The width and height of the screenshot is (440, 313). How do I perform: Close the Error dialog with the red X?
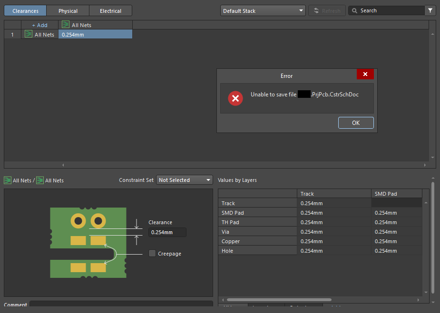point(365,74)
